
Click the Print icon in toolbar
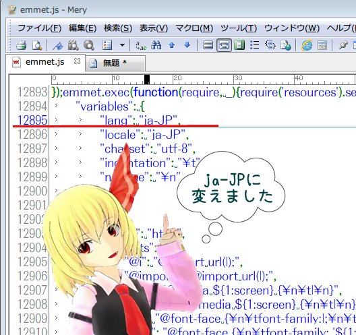pos(22,45)
